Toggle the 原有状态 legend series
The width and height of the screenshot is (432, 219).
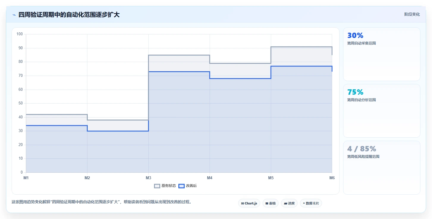pos(165,186)
